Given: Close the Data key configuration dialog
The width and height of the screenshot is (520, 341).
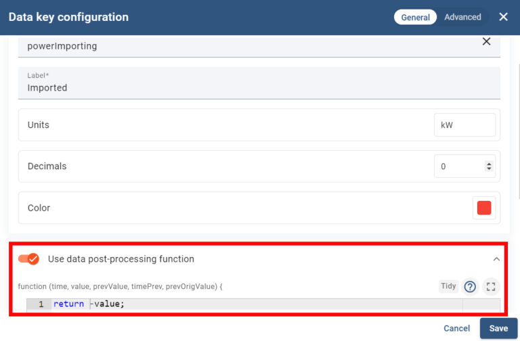Looking at the screenshot, I should click(503, 17).
